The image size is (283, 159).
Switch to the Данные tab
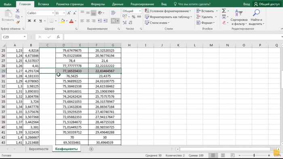118,4
